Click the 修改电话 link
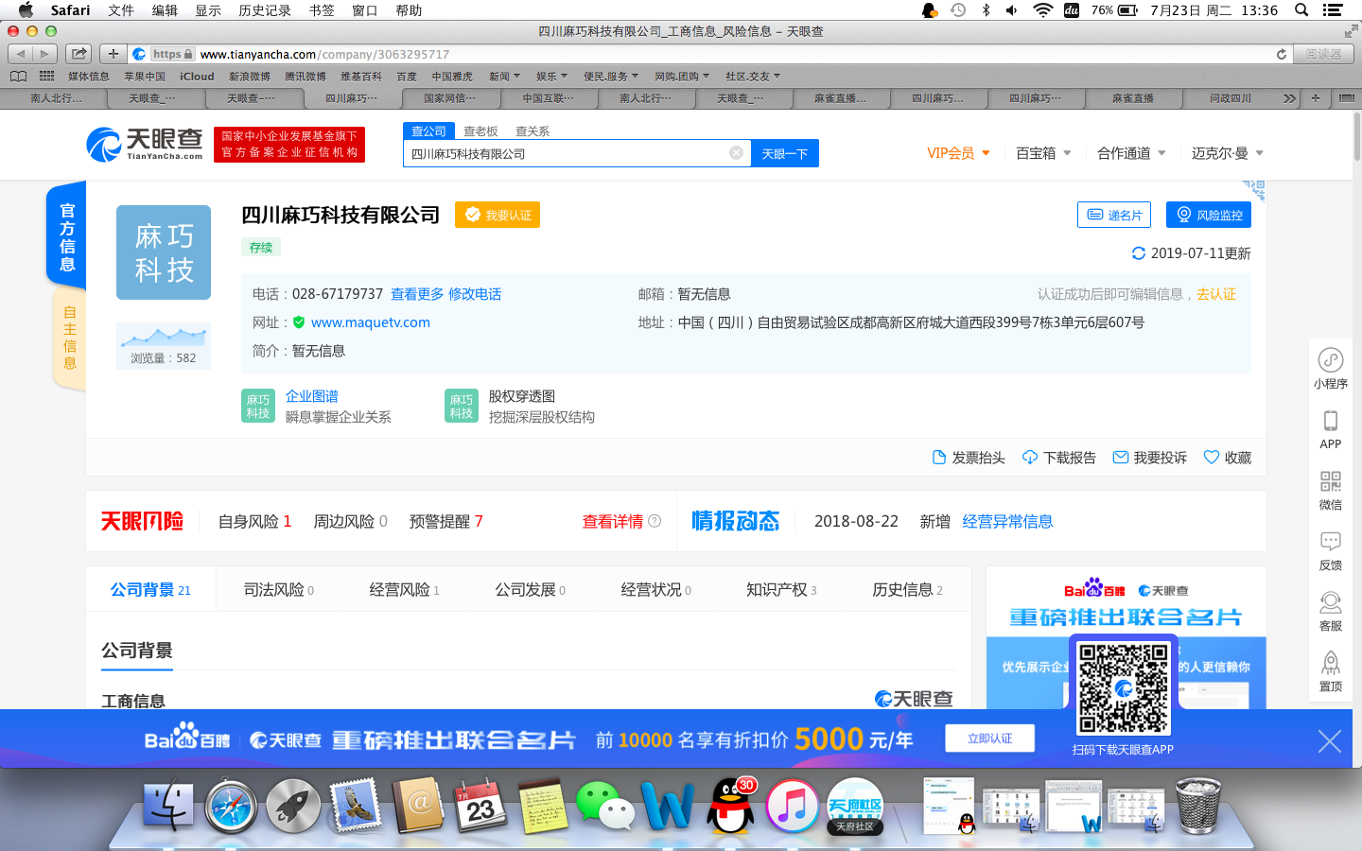The image size is (1362, 851). pyautogui.click(x=475, y=294)
